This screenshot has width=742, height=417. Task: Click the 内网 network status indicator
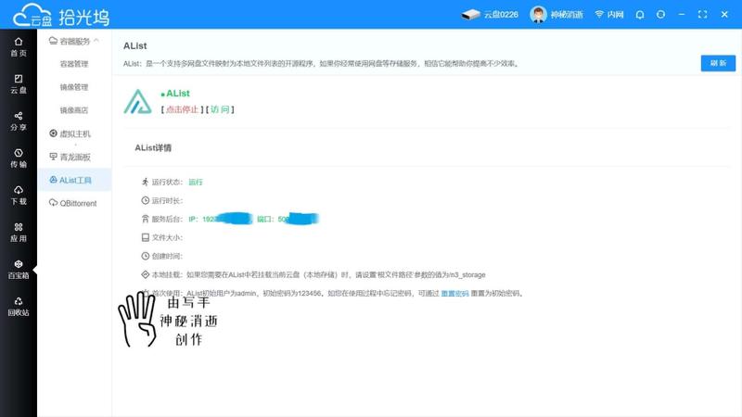click(x=609, y=15)
